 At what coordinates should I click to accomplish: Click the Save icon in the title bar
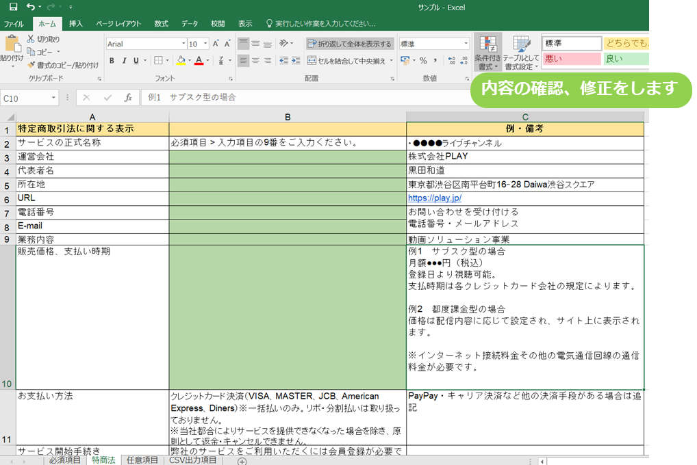pos(13,7)
